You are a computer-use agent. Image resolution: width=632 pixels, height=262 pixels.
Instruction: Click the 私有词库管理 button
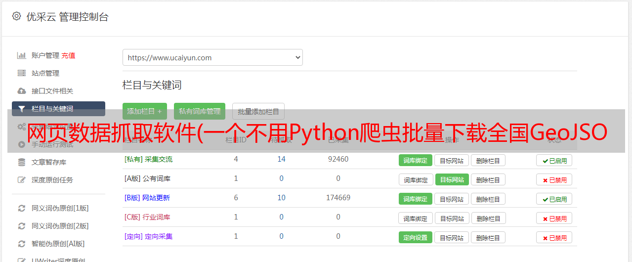[200, 111]
